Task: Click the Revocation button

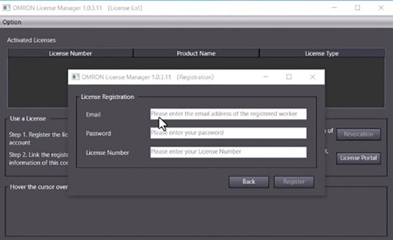Action: [358, 134]
